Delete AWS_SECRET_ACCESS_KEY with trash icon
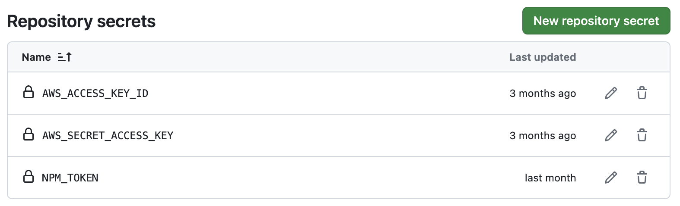 pyautogui.click(x=642, y=135)
